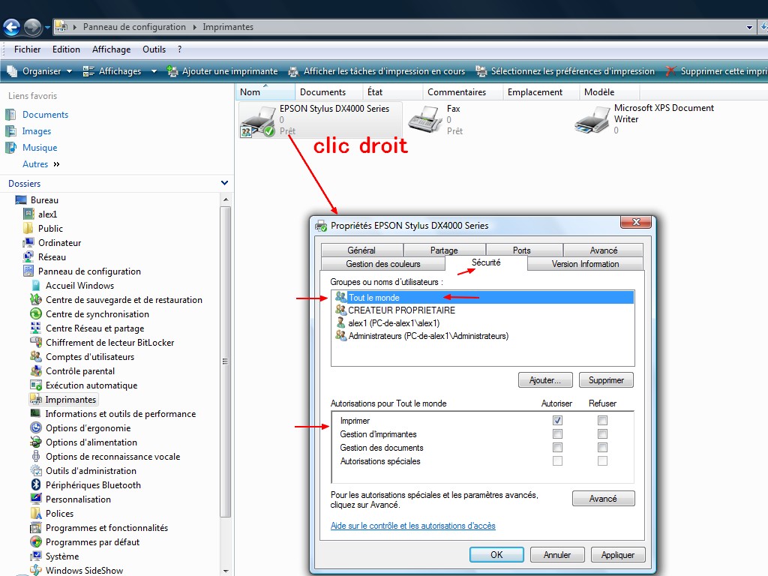Click the Réseau icon in folder tree
Viewport: 768px width, 576px height.
[x=28, y=256]
